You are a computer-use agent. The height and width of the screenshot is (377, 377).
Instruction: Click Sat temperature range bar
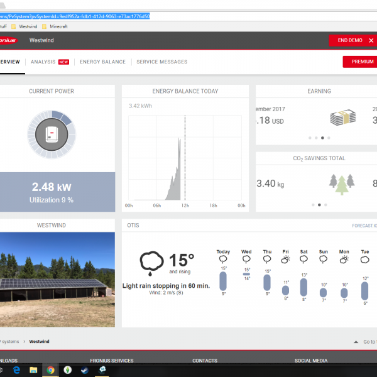pyautogui.click(x=303, y=287)
